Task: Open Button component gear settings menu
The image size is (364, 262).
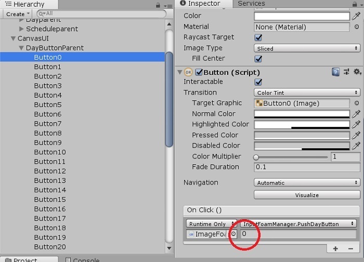Action: pos(357,72)
